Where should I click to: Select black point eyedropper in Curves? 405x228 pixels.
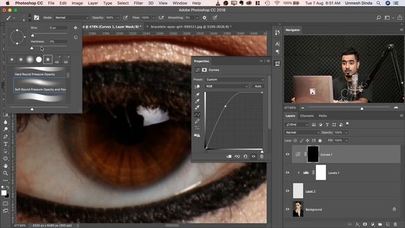click(197, 94)
